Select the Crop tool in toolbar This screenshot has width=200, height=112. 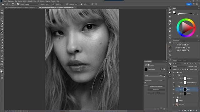click(x=2, y=13)
